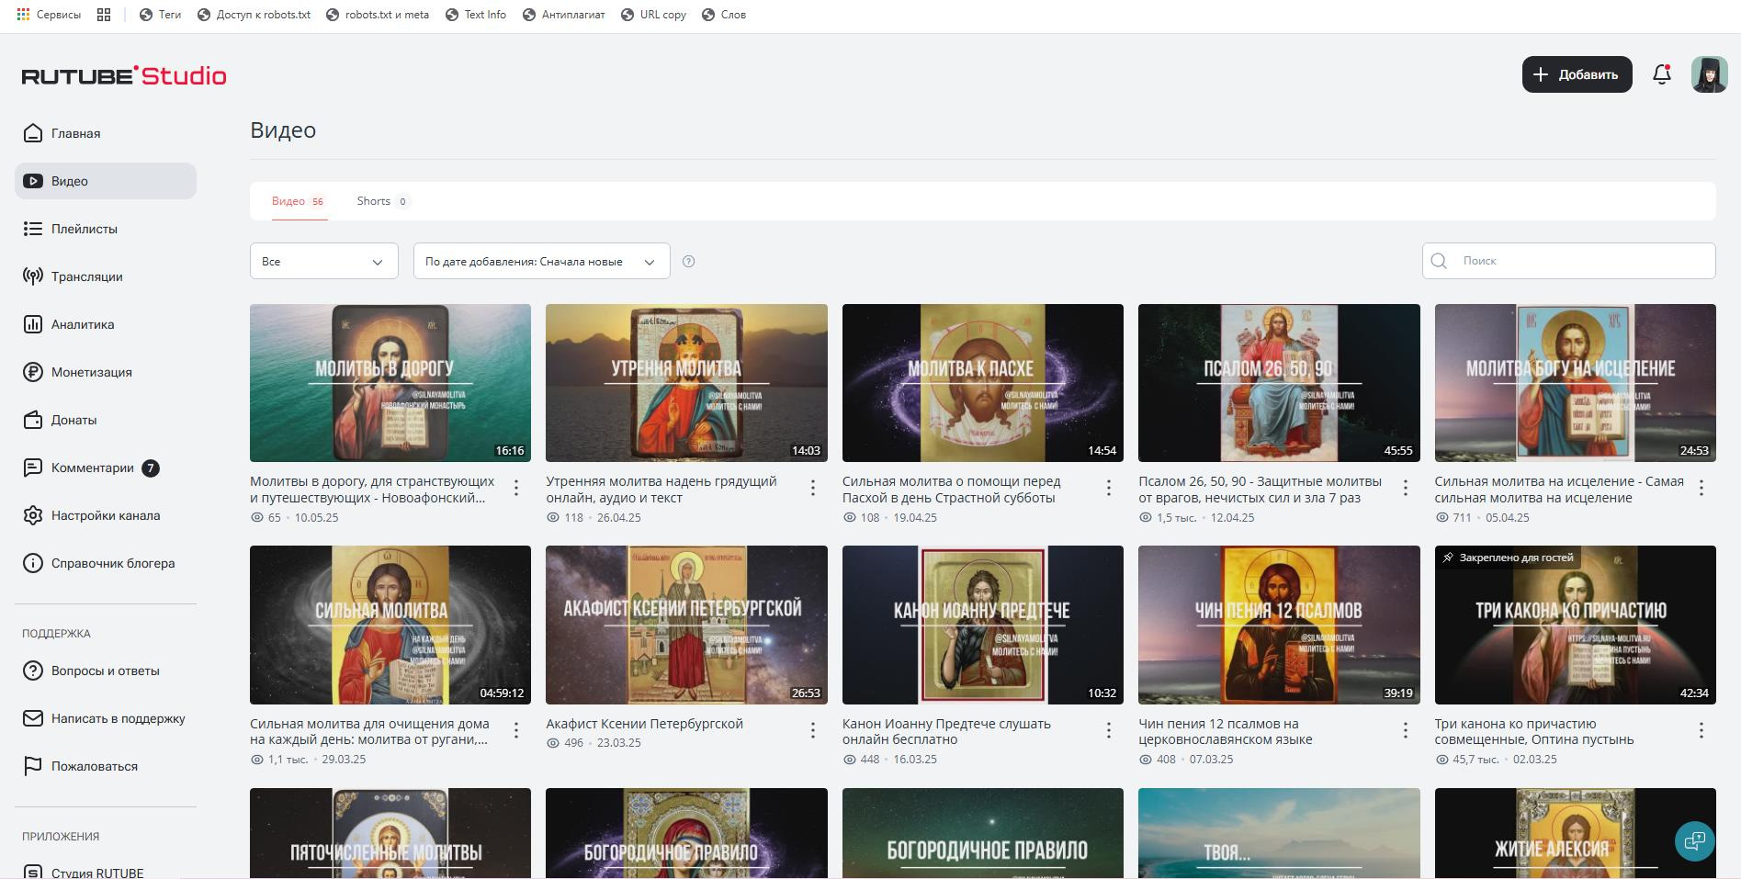1741x879 pixels.
Task: Open the Антиплагиат bookmark
Action: pyautogui.click(x=563, y=15)
